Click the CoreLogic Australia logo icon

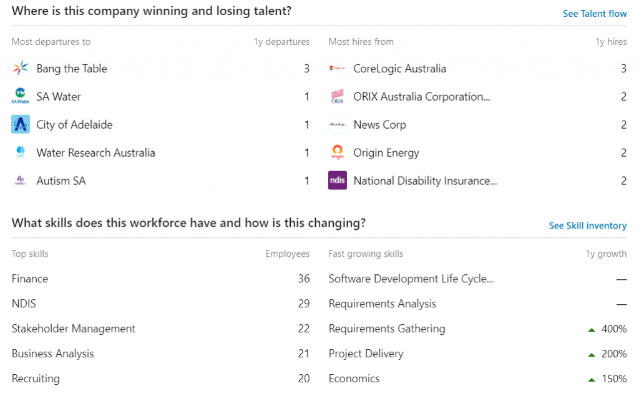338,68
